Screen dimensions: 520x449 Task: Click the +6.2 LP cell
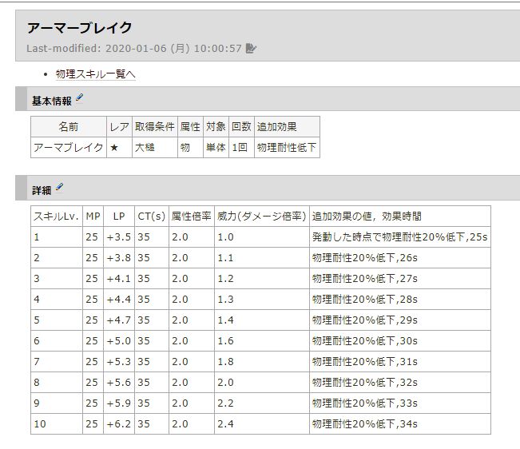point(119,423)
